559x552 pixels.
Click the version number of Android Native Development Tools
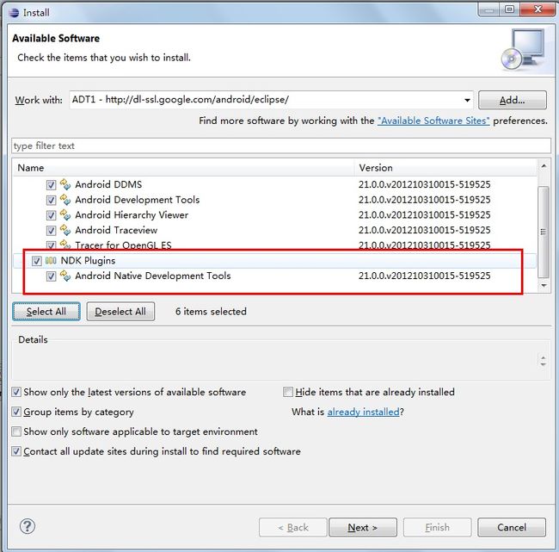[x=425, y=276]
